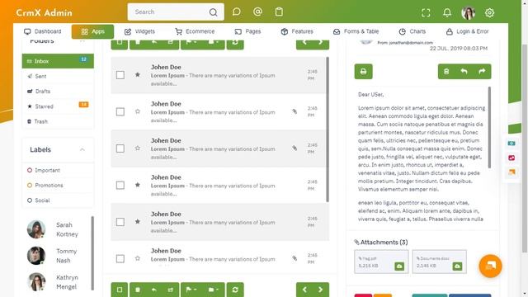Click the @ mentions icon in header
Viewport: 528px width, 297px height.
point(257,12)
